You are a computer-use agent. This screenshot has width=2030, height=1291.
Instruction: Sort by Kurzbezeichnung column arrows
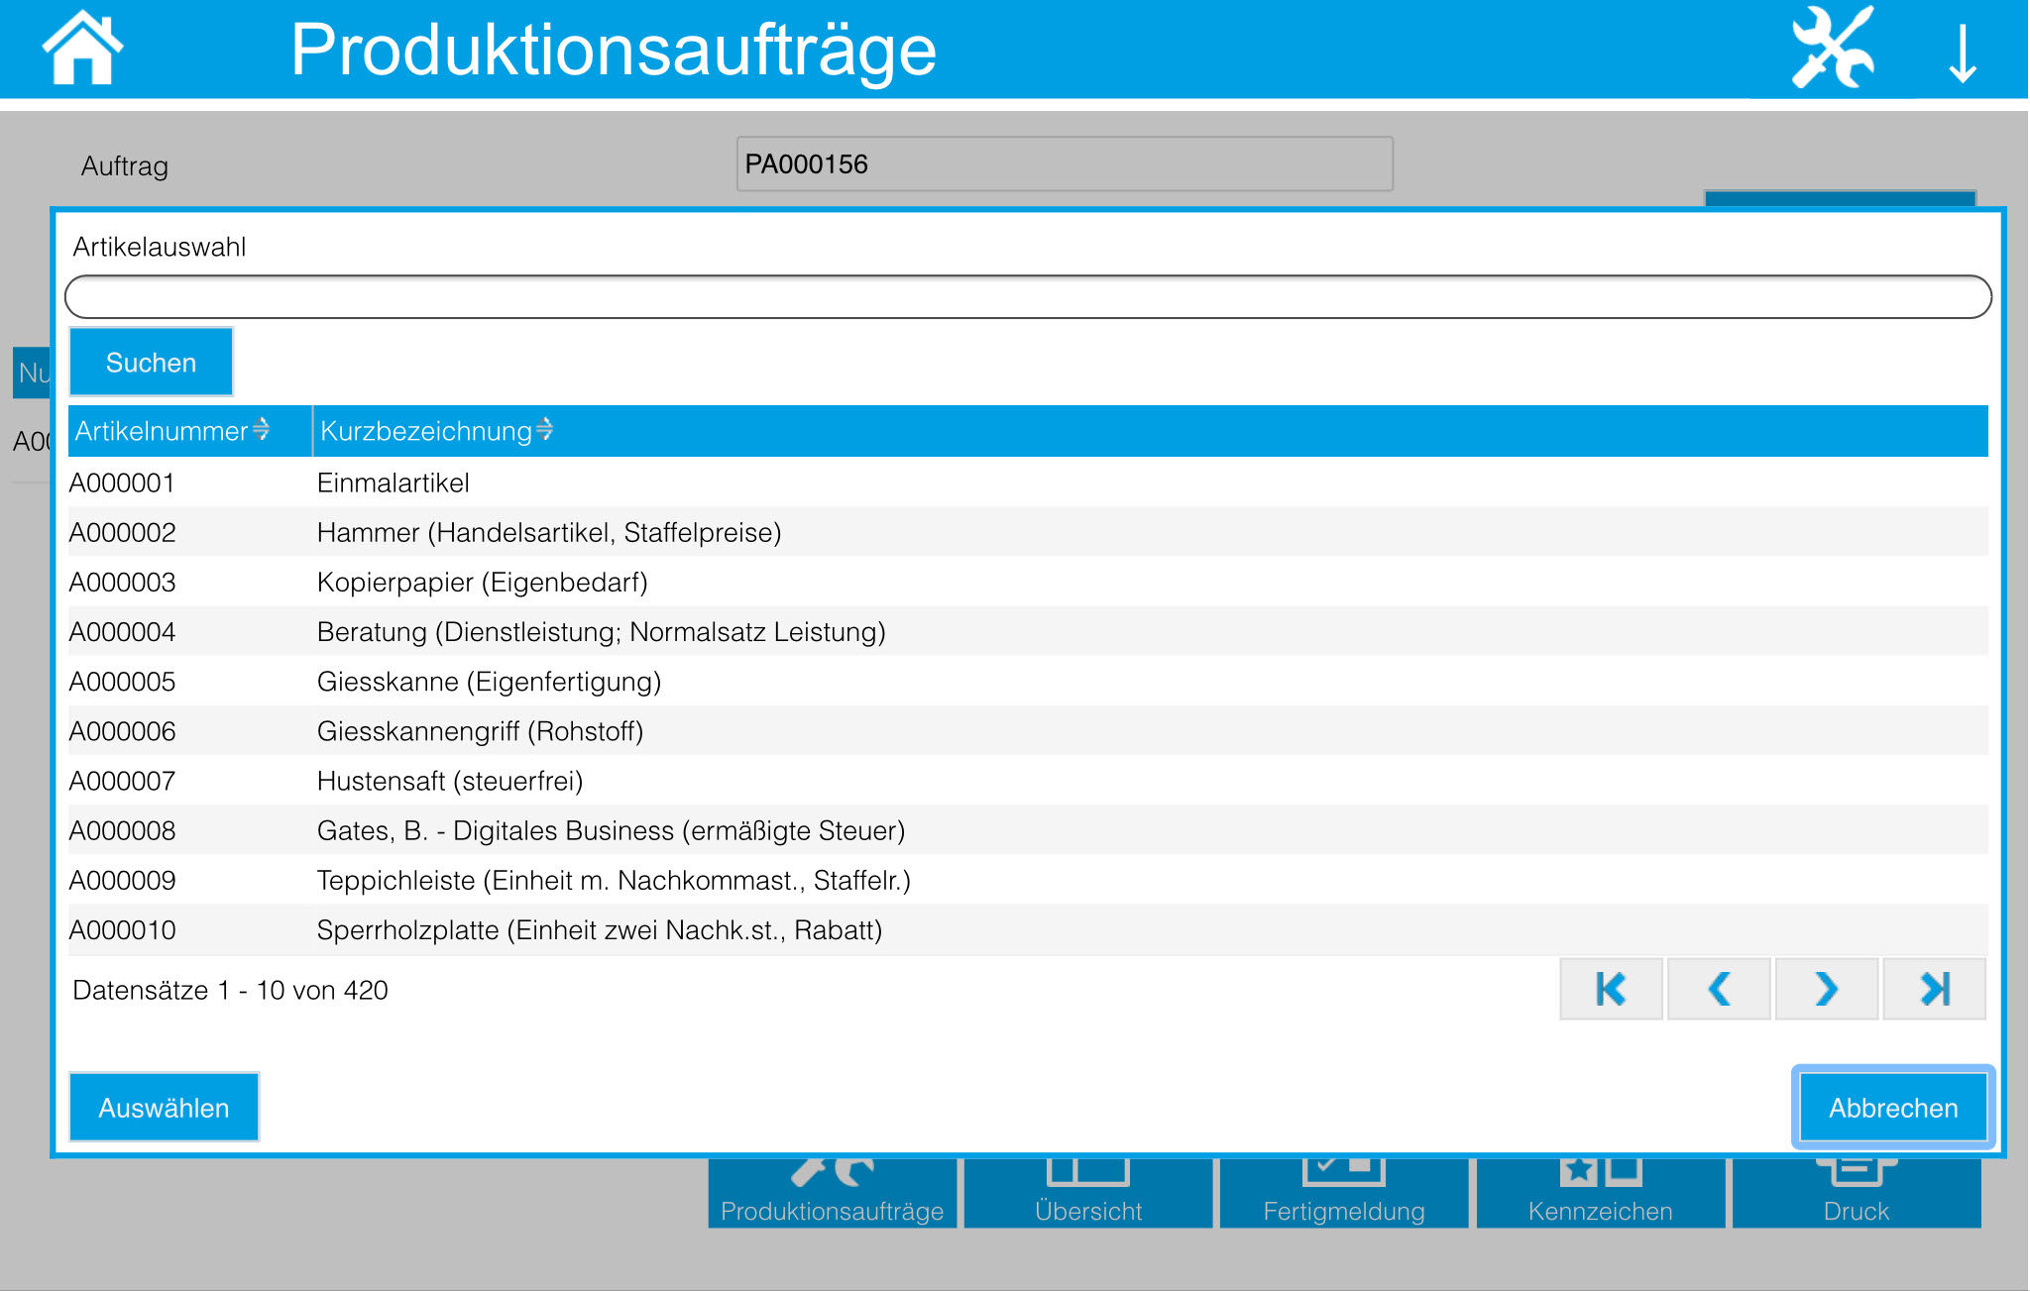pyautogui.click(x=544, y=430)
